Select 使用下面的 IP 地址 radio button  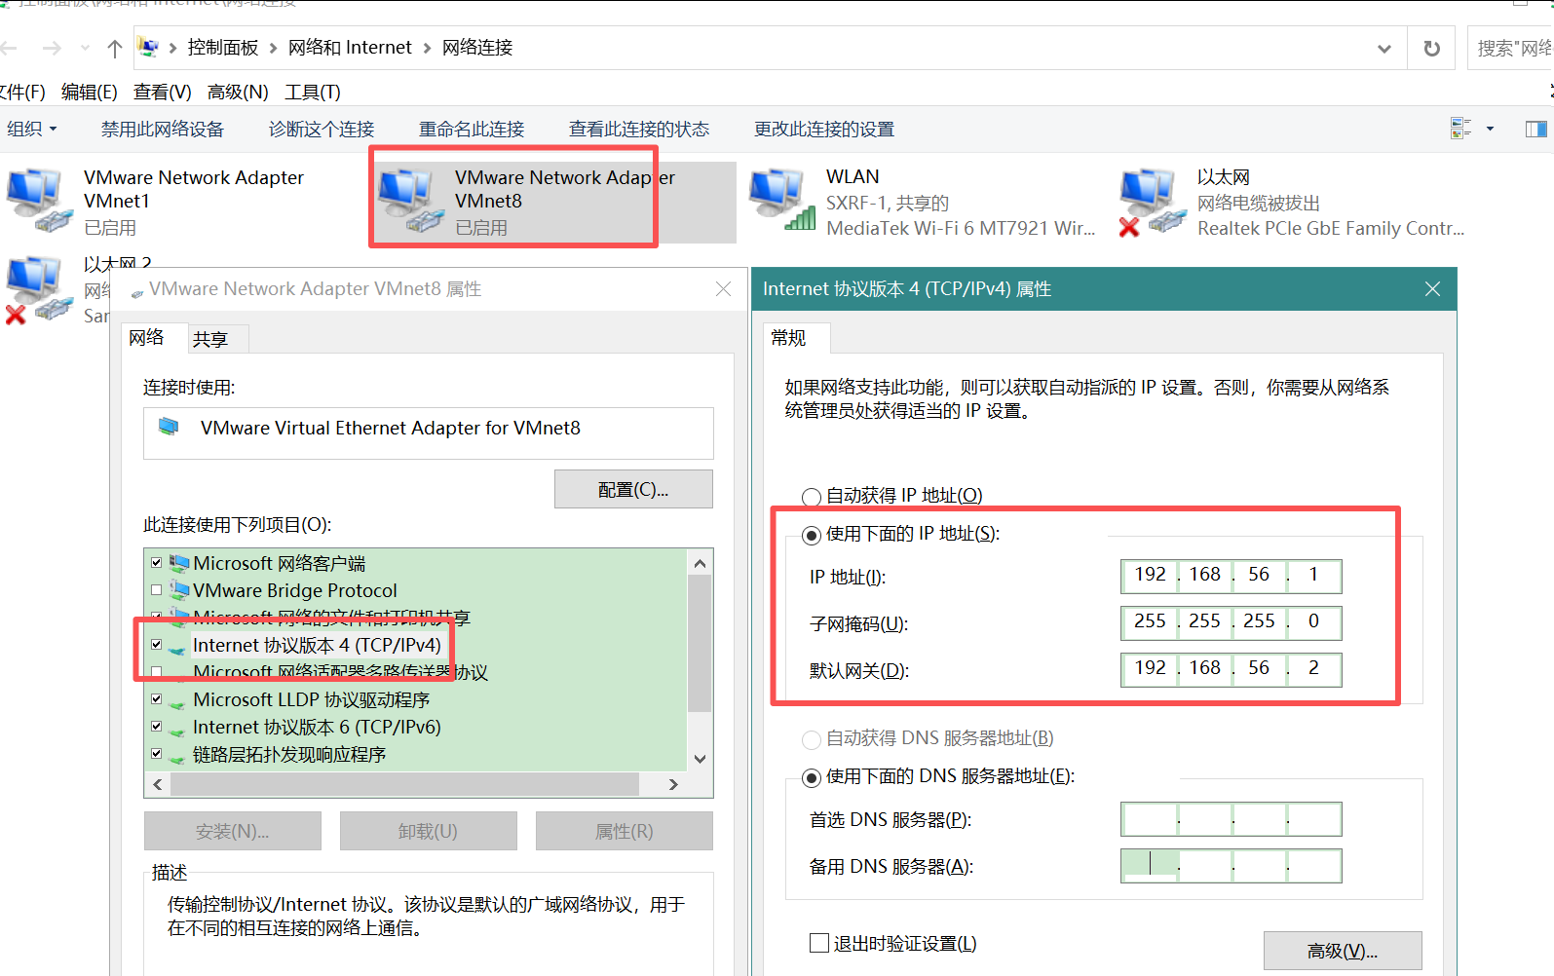click(x=811, y=535)
